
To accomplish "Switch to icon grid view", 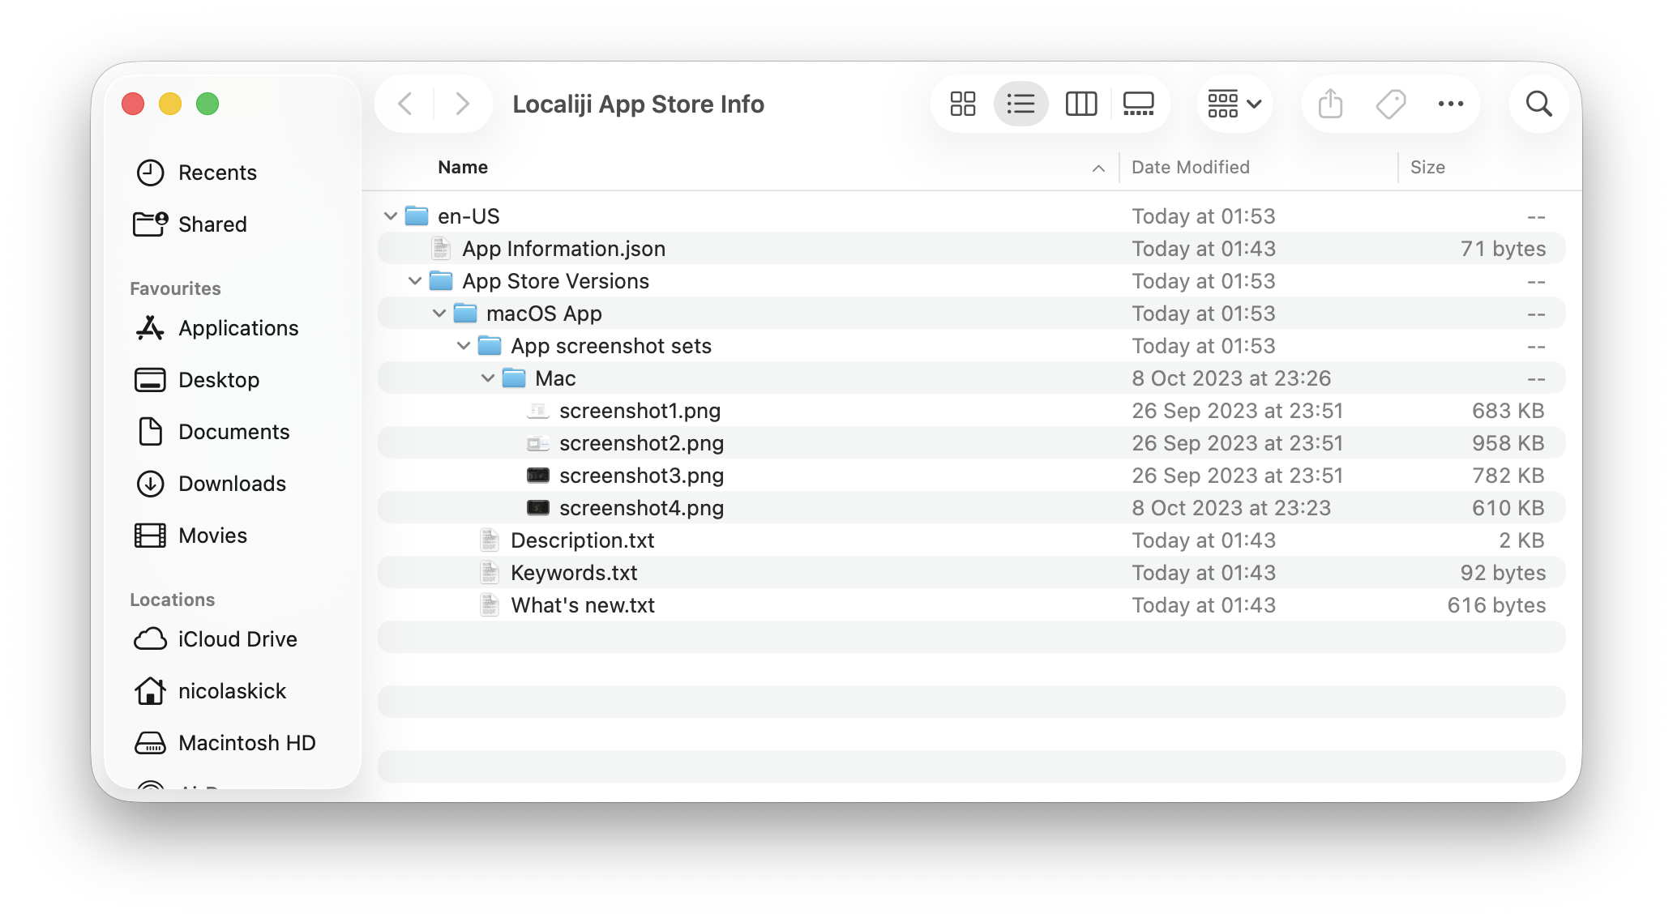I will (x=962, y=104).
